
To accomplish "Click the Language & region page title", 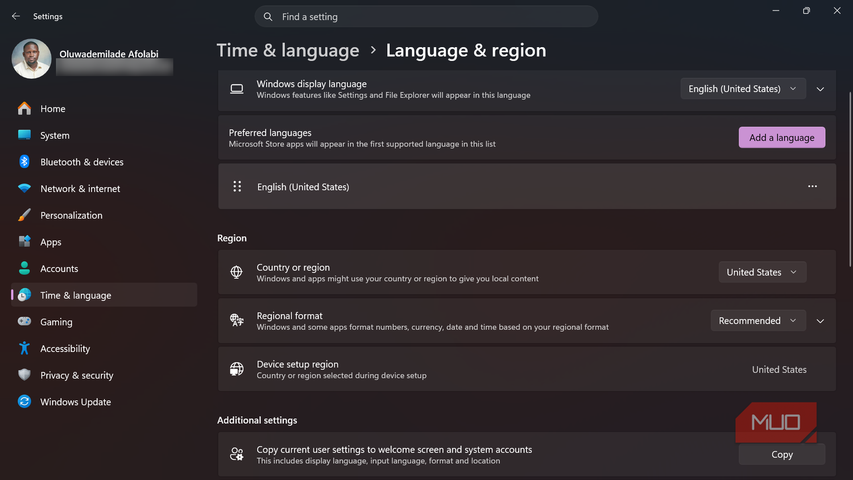I will [466, 51].
